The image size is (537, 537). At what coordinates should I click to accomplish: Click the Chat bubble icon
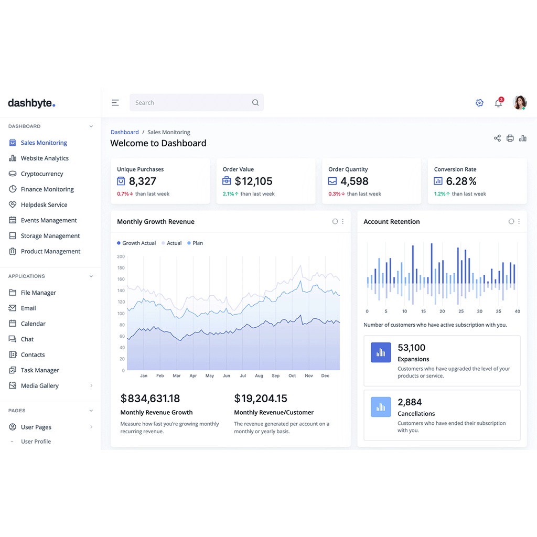click(13, 339)
